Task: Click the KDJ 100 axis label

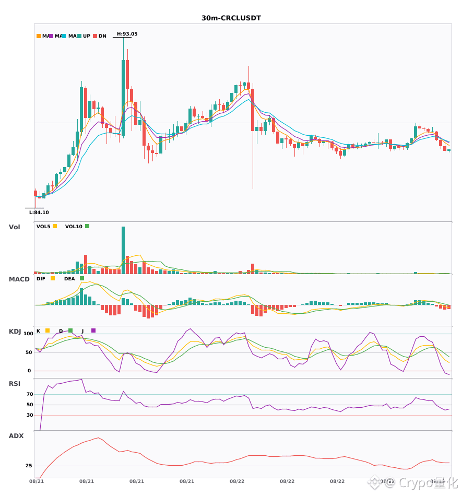Action: (28, 334)
